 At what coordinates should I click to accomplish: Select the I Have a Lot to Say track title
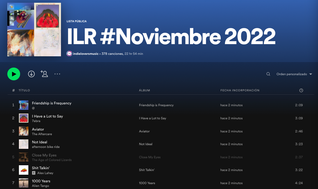point(48,116)
